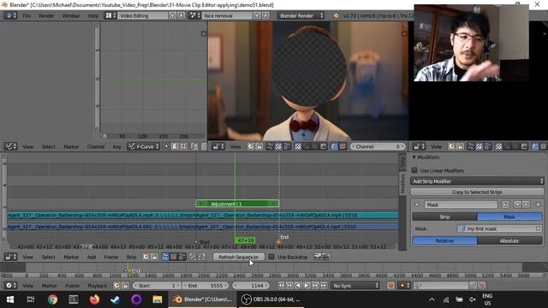Set mask time to Absolute
The image size is (548, 308).
coord(509,241)
